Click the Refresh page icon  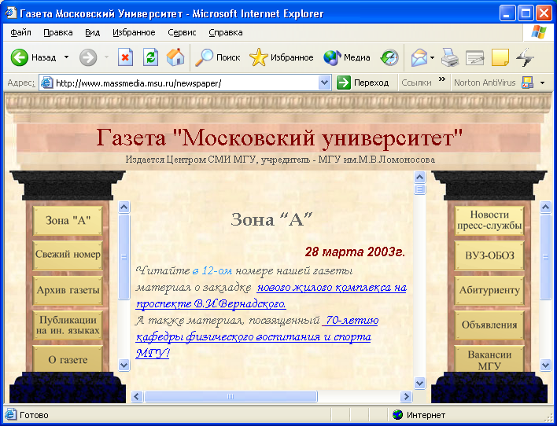point(150,57)
